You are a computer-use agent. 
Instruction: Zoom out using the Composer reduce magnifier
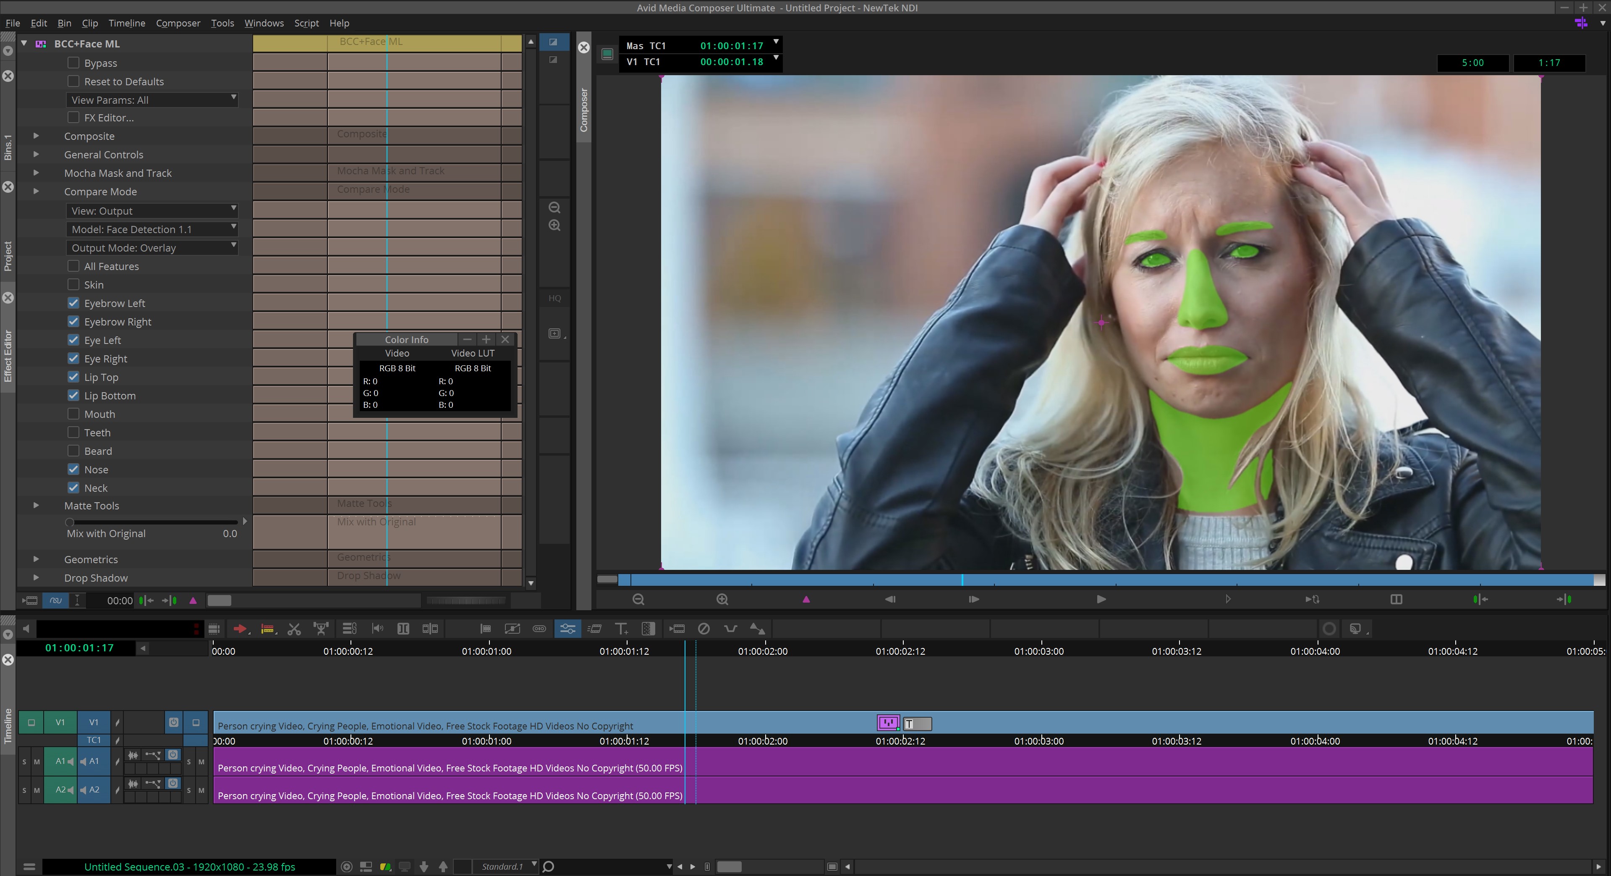[638, 599]
